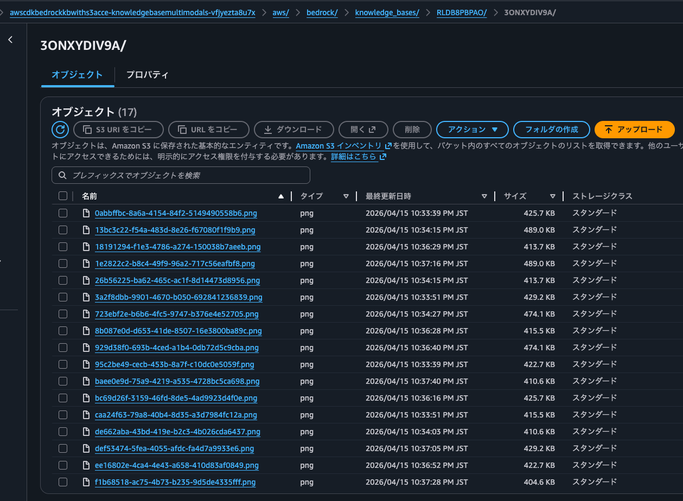
Task: Click the external link icon next to 詳細はこちら
Action: (x=383, y=157)
